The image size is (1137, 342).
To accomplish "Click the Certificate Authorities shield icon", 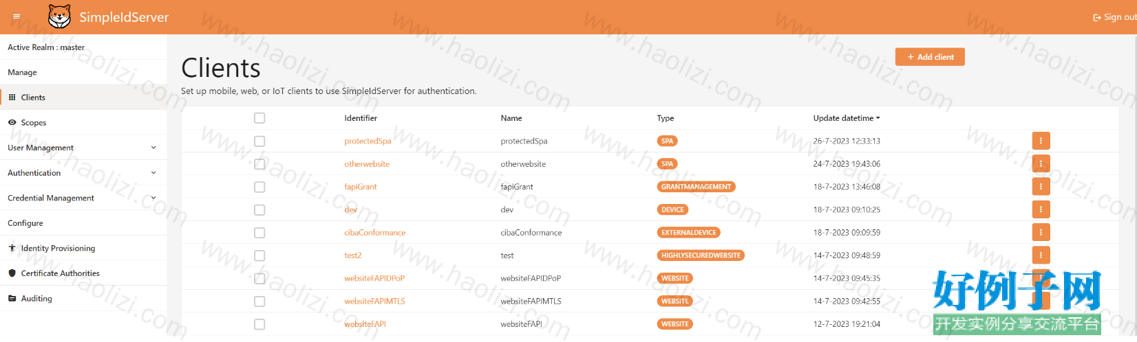I will coord(12,273).
